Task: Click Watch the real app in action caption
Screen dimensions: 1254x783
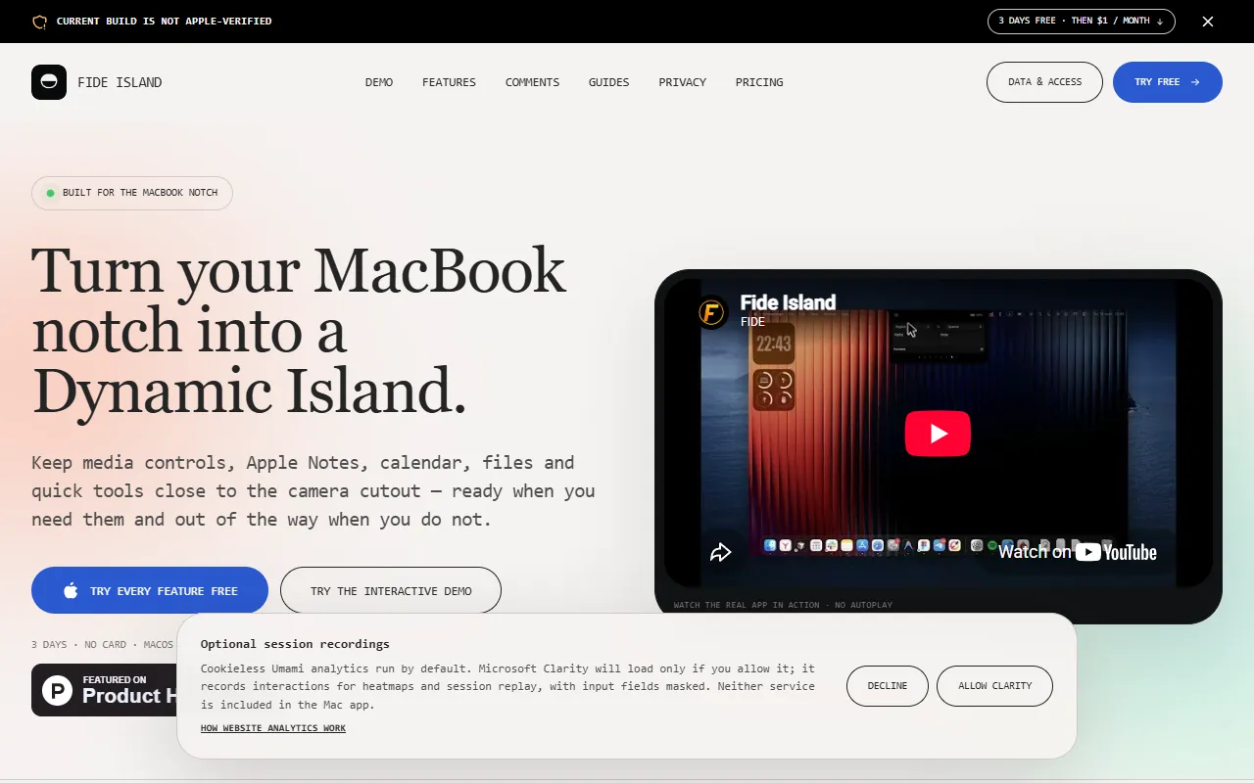Action: click(x=783, y=605)
